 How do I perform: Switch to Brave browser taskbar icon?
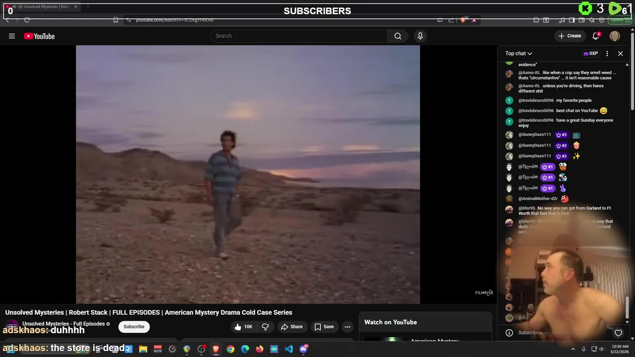pos(216,349)
